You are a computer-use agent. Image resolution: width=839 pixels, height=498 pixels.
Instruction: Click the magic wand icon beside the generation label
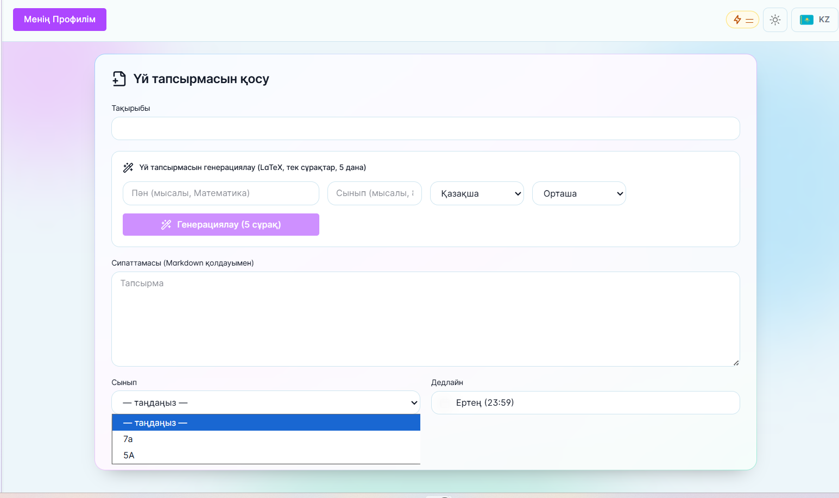(x=128, y=167)
